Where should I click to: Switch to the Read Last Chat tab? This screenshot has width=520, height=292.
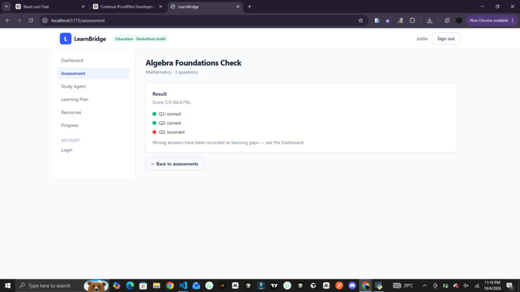tap(50, 6)
